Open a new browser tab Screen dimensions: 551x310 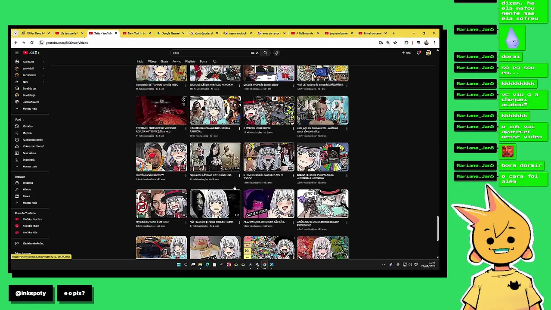point(393,33)
